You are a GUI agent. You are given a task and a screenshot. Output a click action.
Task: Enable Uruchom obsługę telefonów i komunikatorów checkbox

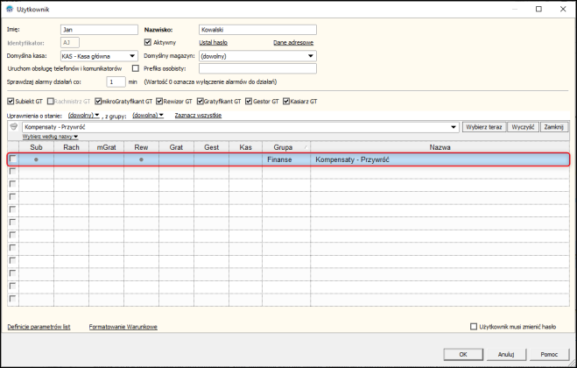coord(136,68)
